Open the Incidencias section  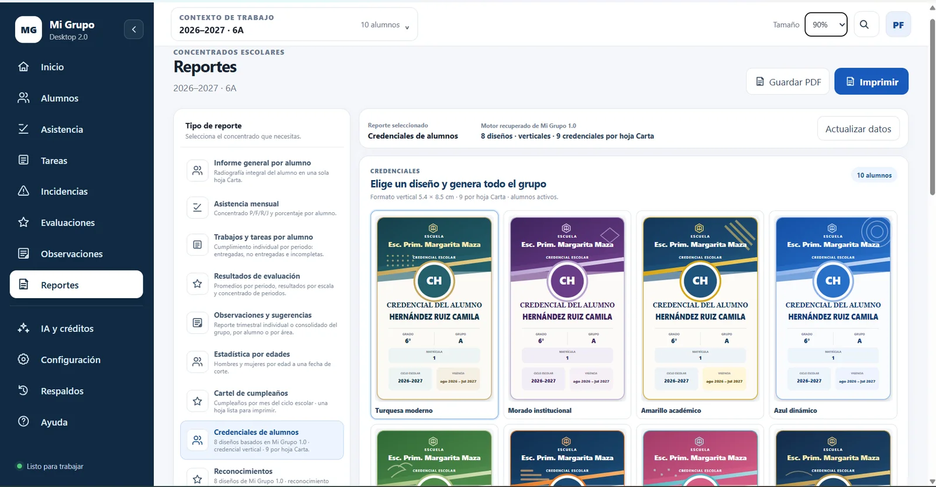pyautogui.click(x=76, y=191)
